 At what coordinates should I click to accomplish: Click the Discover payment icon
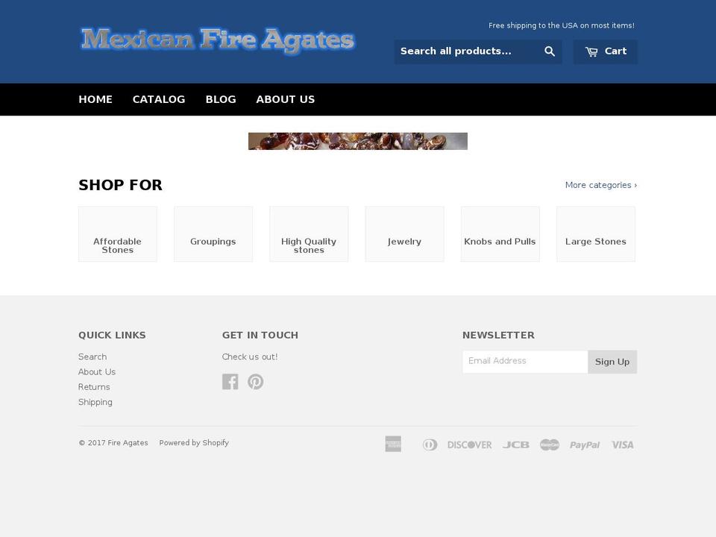click(x=469, y=445)
